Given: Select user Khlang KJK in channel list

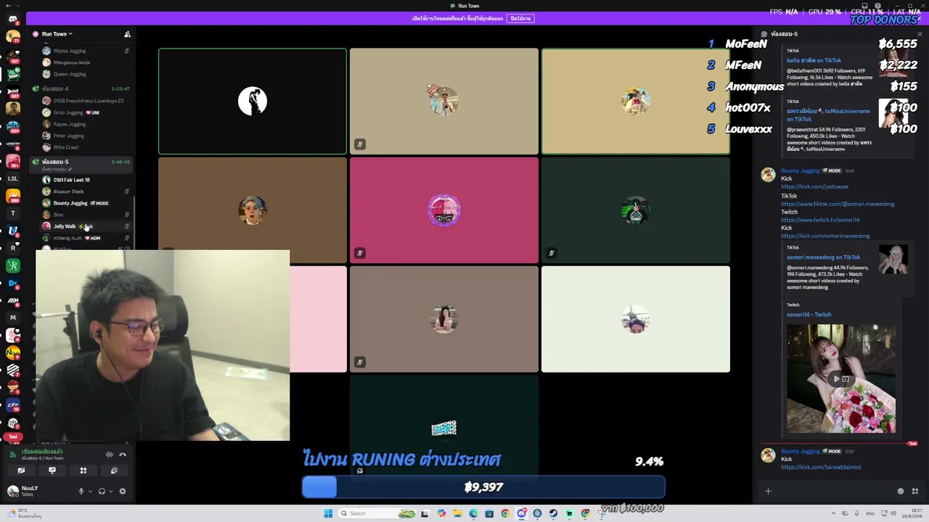Looking at the screenshot, I should click(x=67, y=238).
